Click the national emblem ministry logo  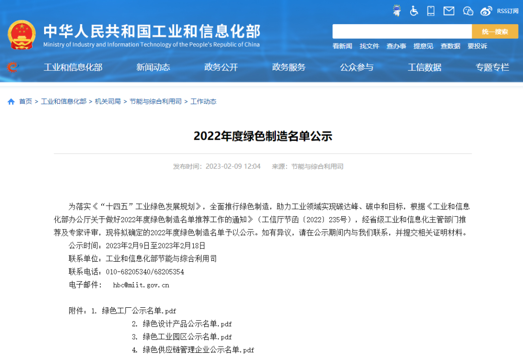click(21, 33)
